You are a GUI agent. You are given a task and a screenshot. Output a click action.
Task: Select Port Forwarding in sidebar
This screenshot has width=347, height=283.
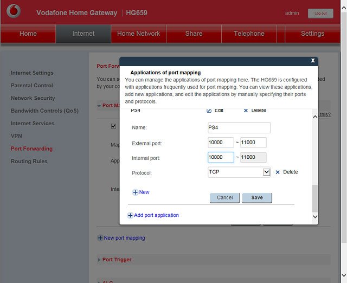pos(31,149)
